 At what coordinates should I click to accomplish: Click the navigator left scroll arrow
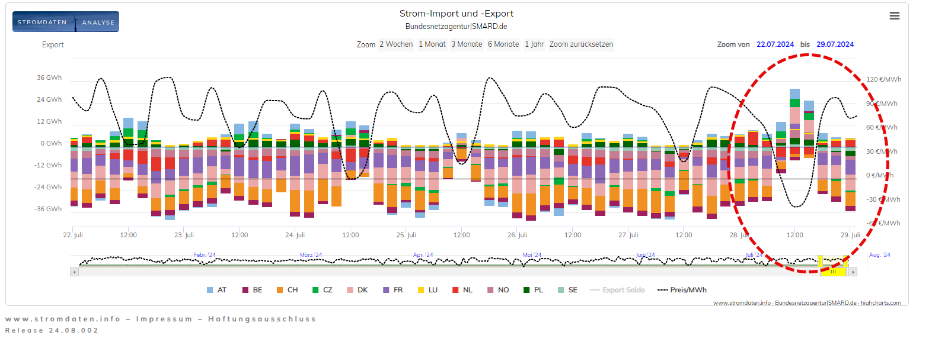click(74, 272)
